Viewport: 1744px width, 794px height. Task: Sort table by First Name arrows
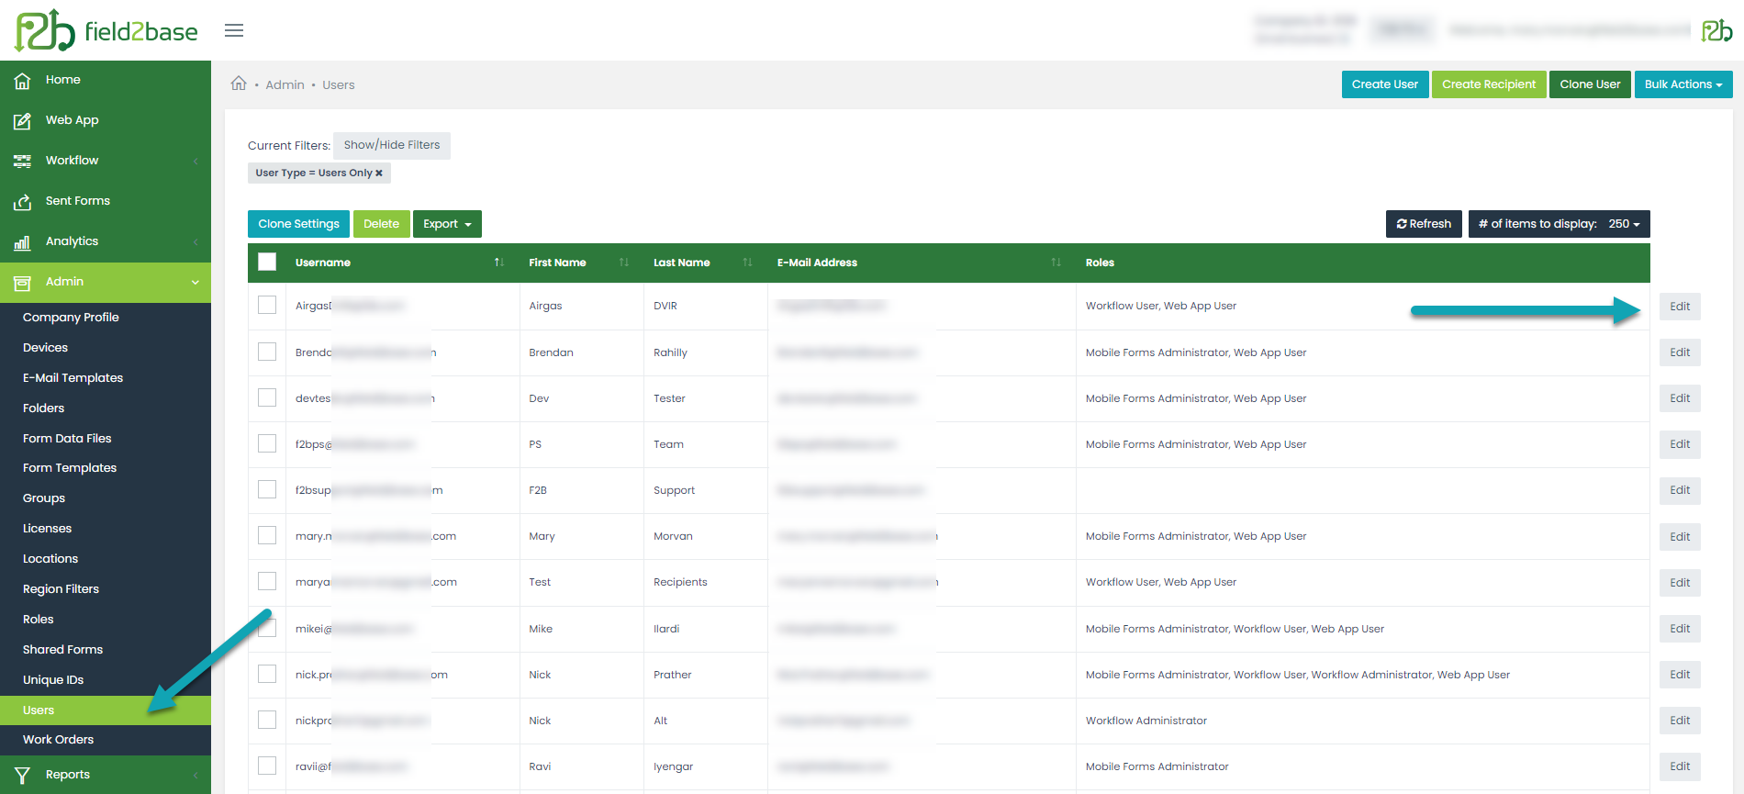(x=624, y=263)
